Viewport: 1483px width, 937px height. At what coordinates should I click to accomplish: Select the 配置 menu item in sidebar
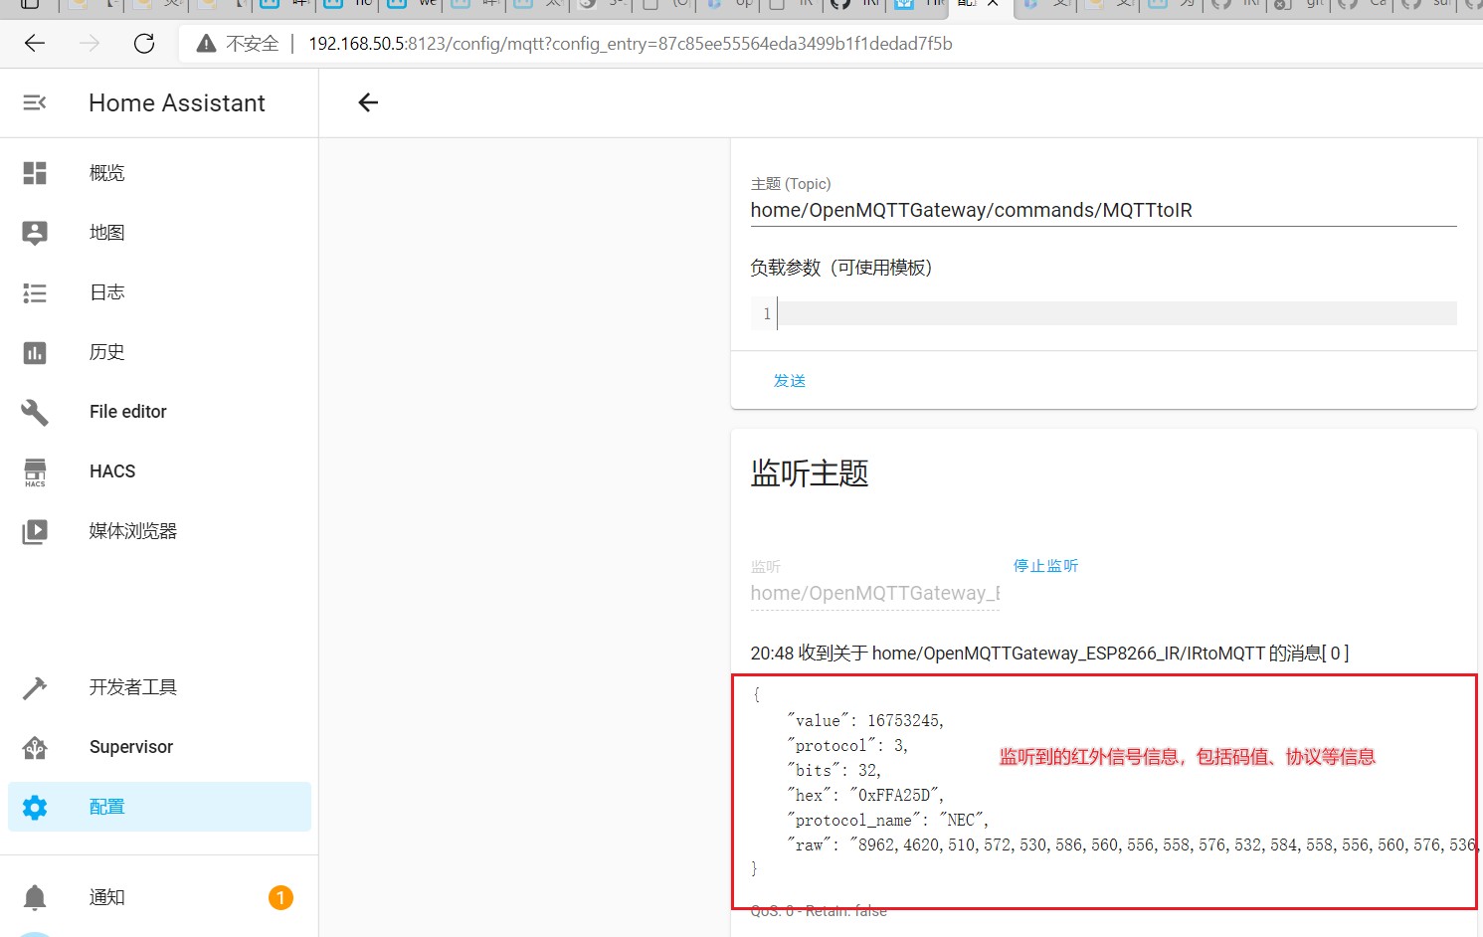(x=106, y=806)
